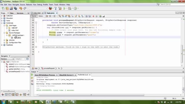Switch to GlassFish Server 4 output tab

[x=66, y=75]
